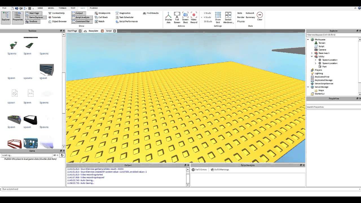Expand Race map 1 node
This screenshot has height=203, width=361.
312,53
